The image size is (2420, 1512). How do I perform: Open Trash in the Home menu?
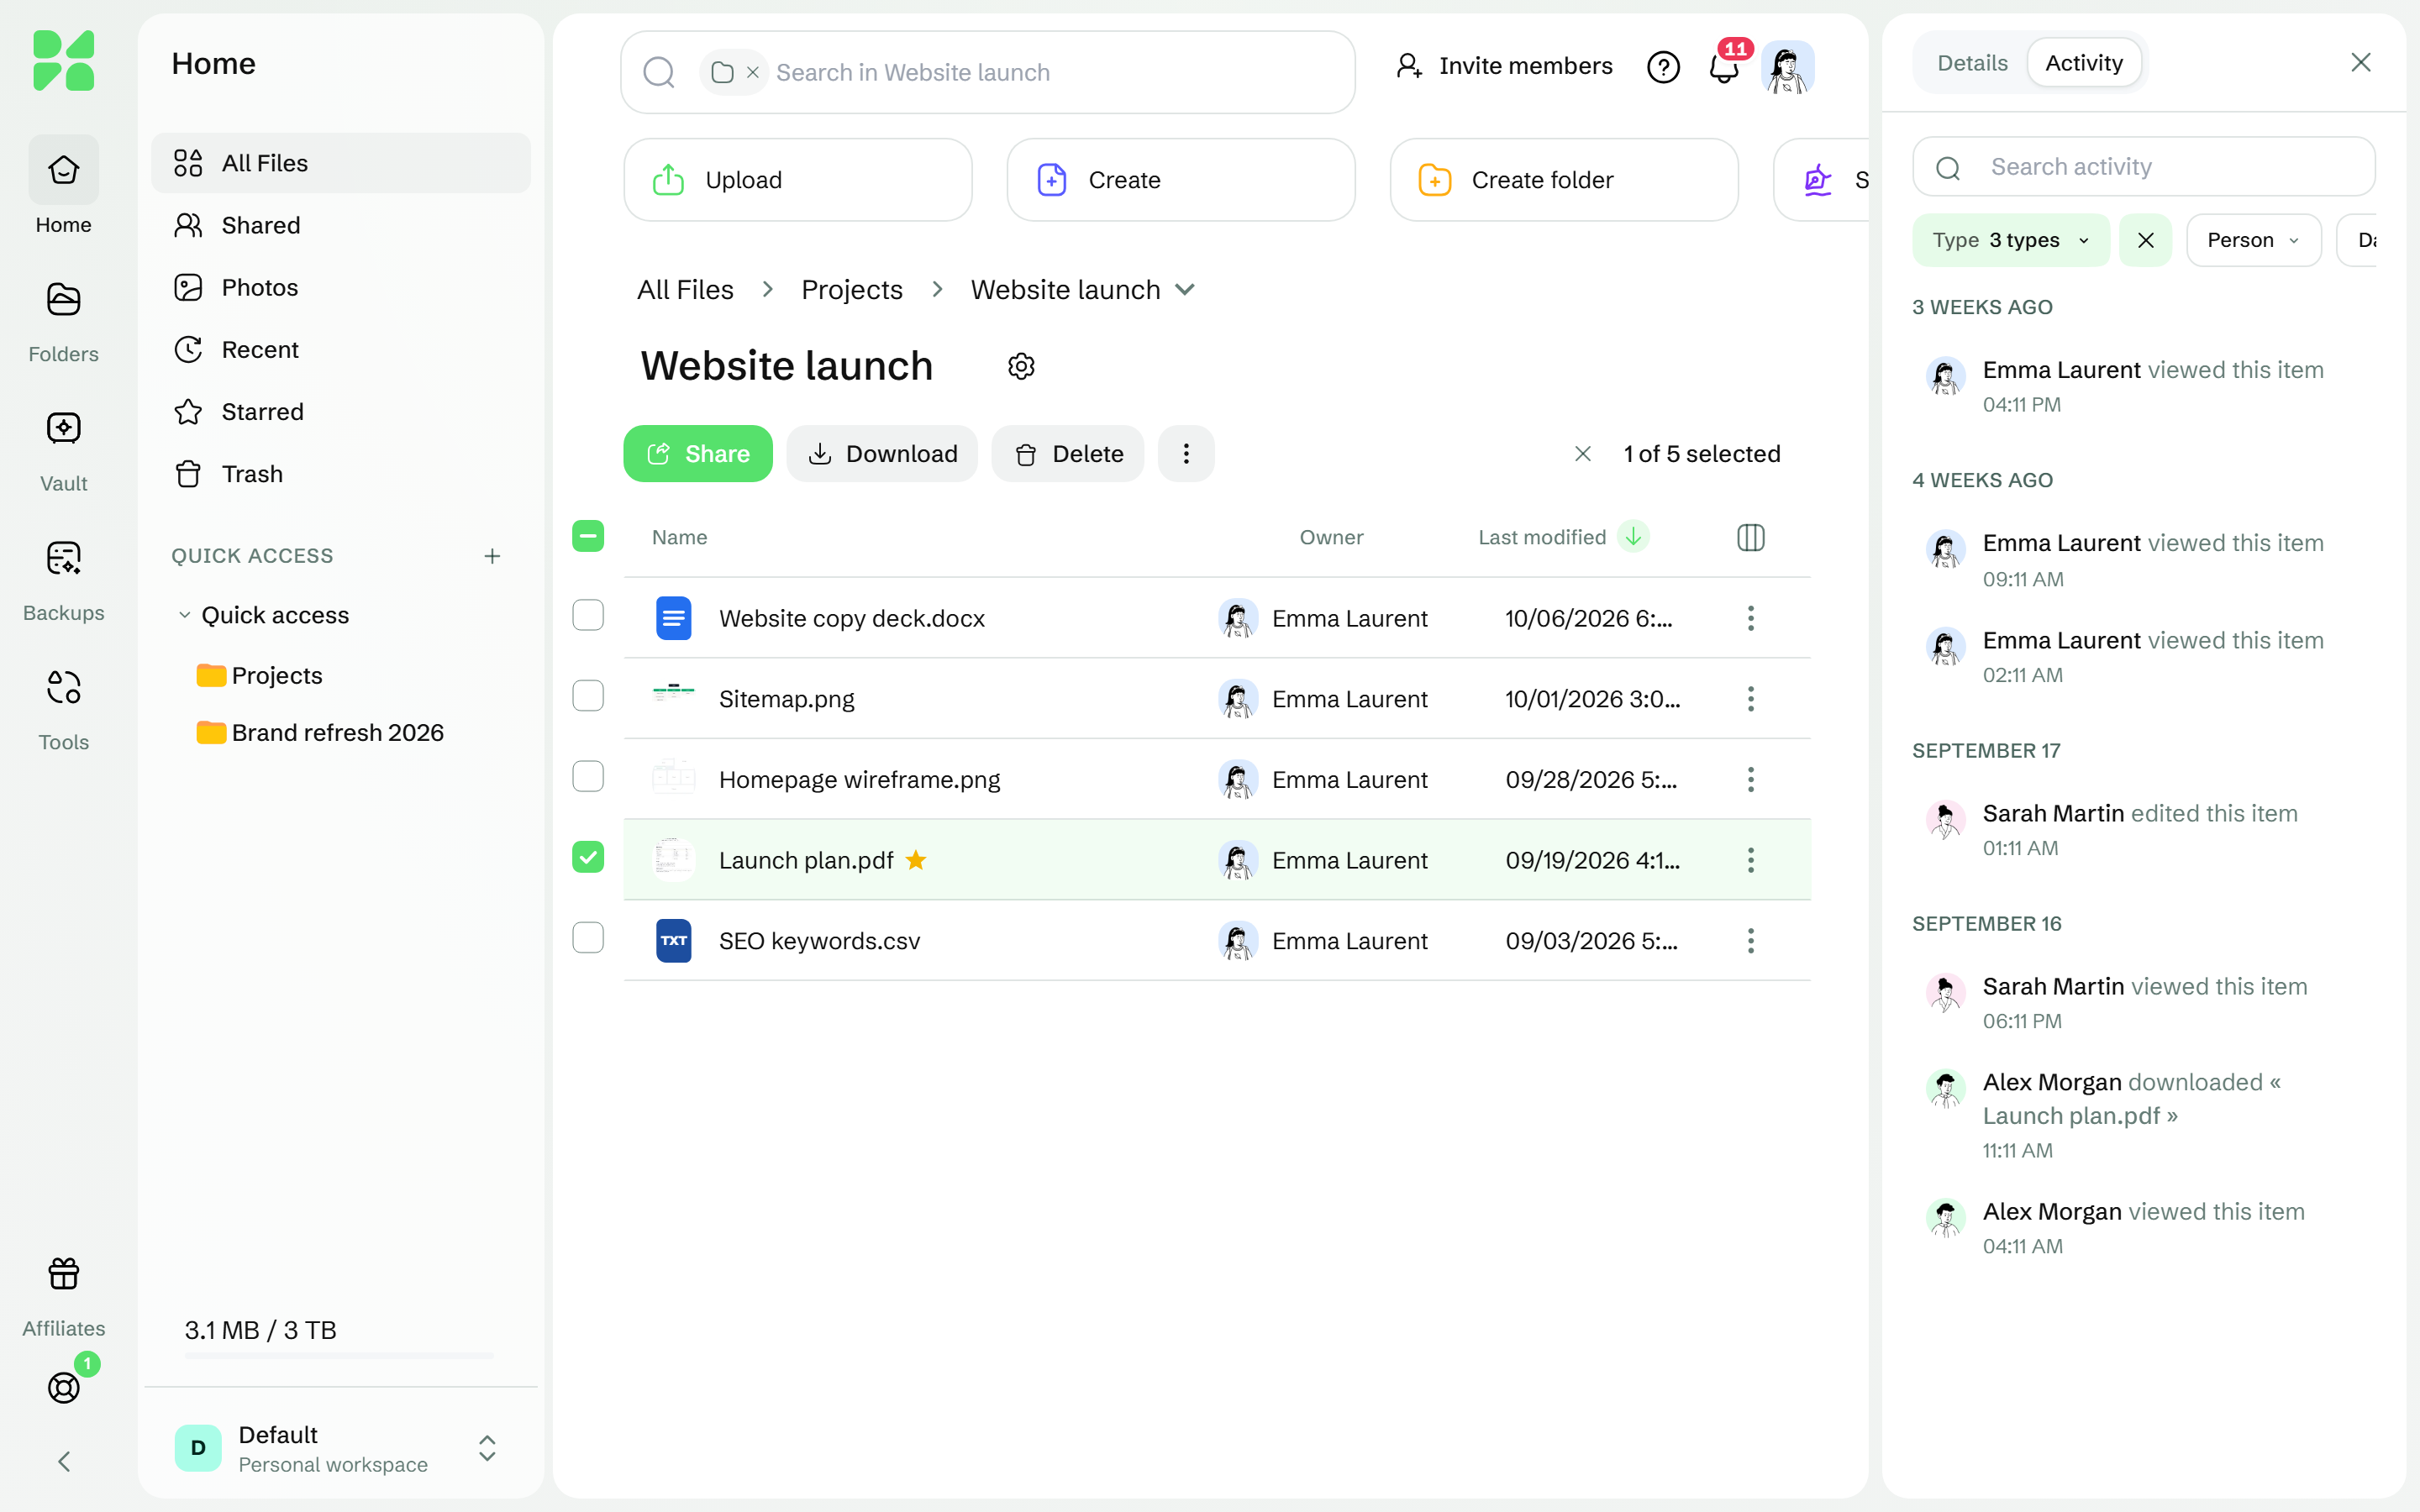click(340, 474)
